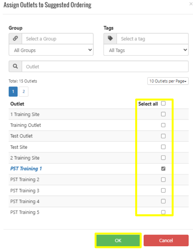Expand the All Tags dropdown
This screenshot has height=249, width=193.
coord(146,50)
